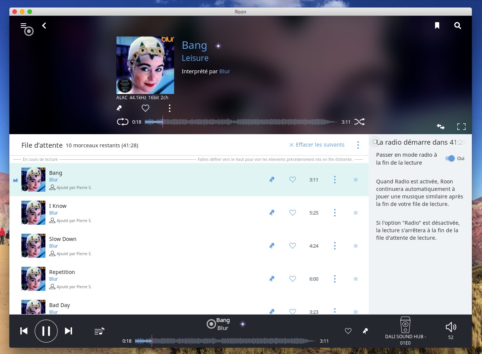Open bookmarks from the top bar

[x=437, y=26]
